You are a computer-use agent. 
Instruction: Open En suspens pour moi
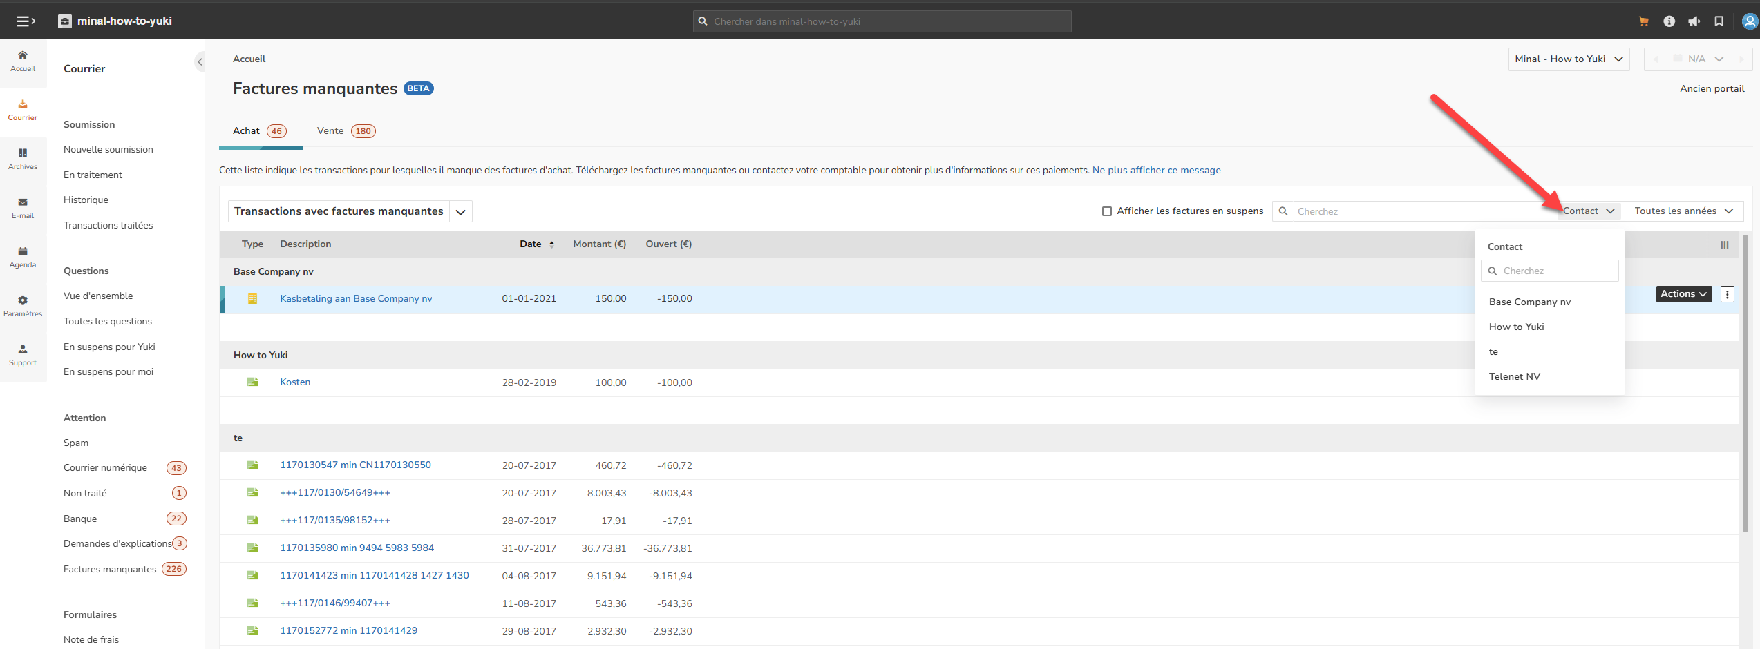[108, 372]
